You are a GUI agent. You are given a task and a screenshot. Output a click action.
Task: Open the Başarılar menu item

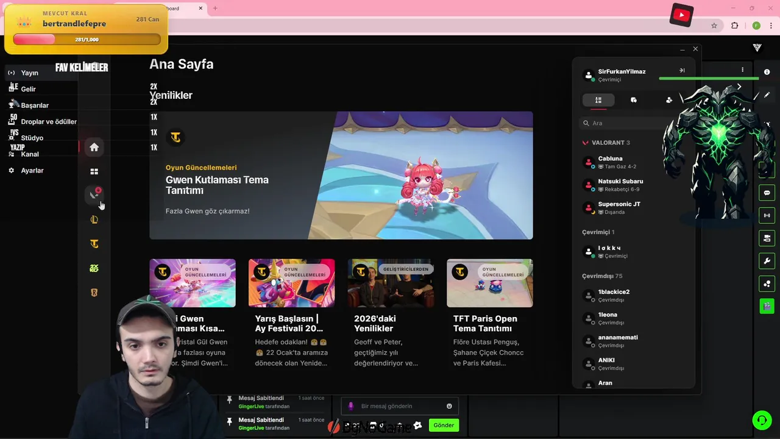[34, 105]
